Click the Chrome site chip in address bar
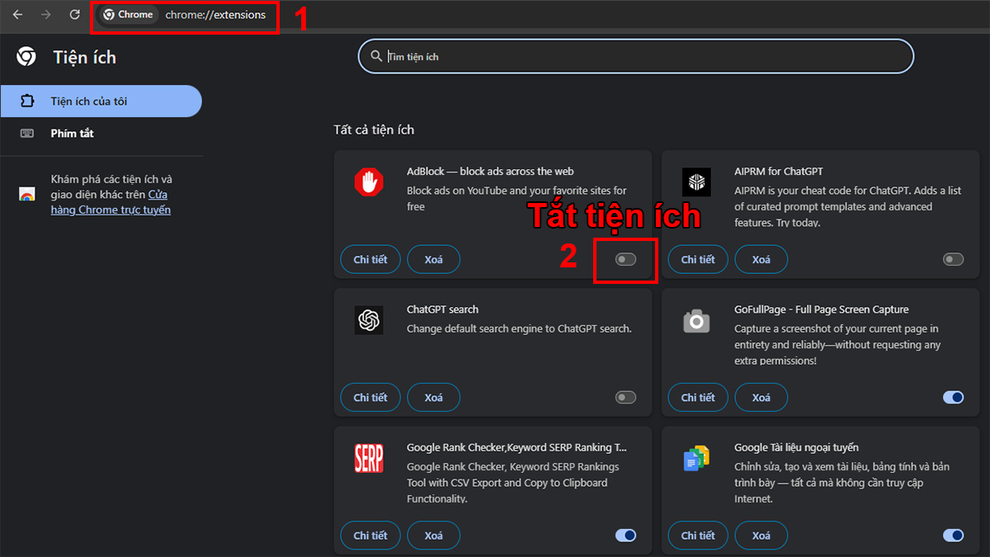 click(128, 15)
